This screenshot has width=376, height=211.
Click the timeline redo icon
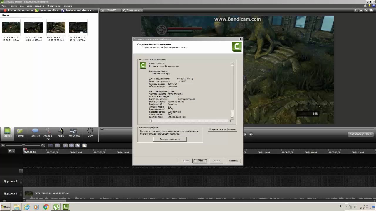(57, 145)
